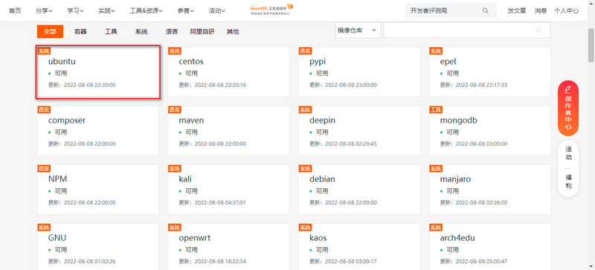Select the 工具 filter tab
595x270 pixels.
pyautogui.click(x=111, y=31)
